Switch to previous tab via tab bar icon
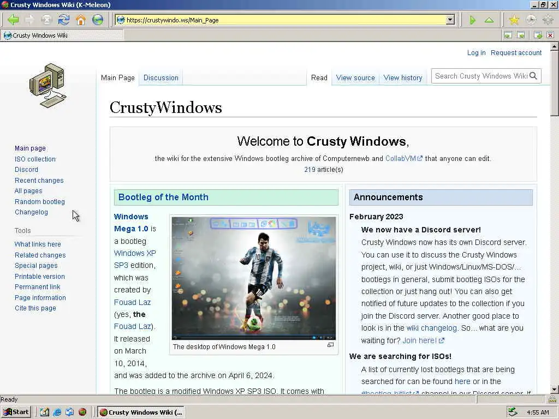This screenshot has width=559, height=419. pos(508,35)
